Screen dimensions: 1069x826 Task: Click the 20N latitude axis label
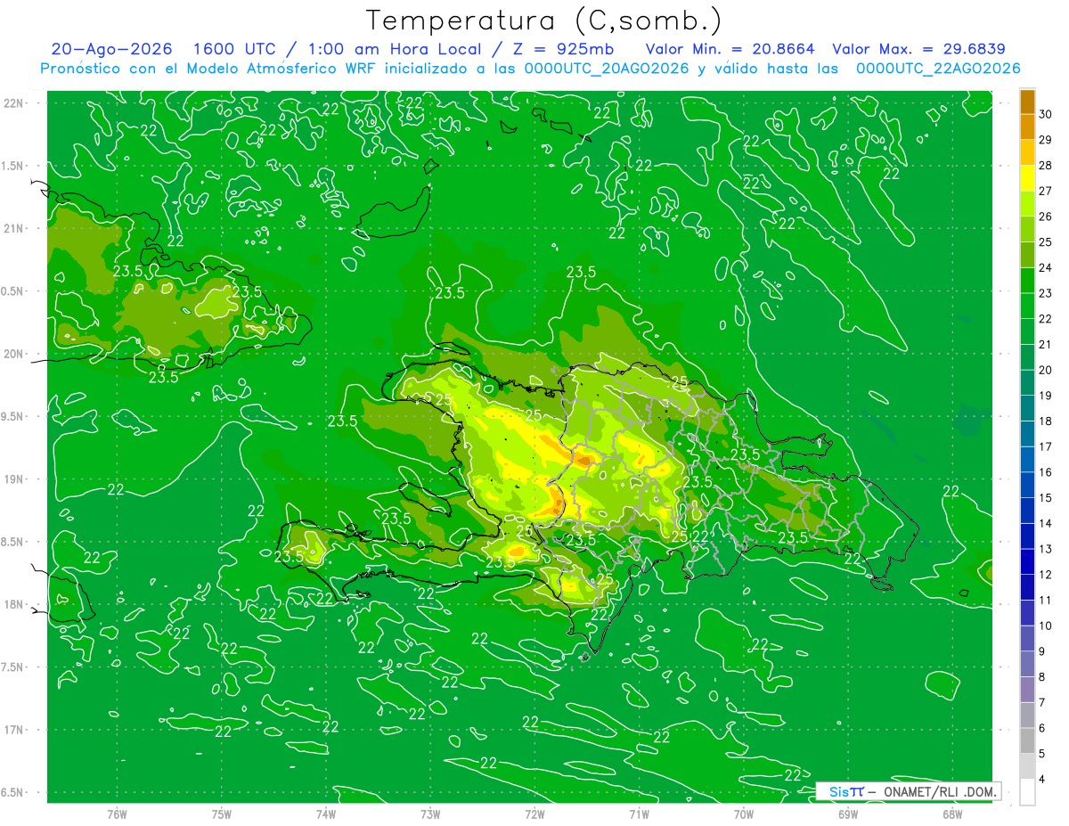pyautogui.click(x=13, y=354)
